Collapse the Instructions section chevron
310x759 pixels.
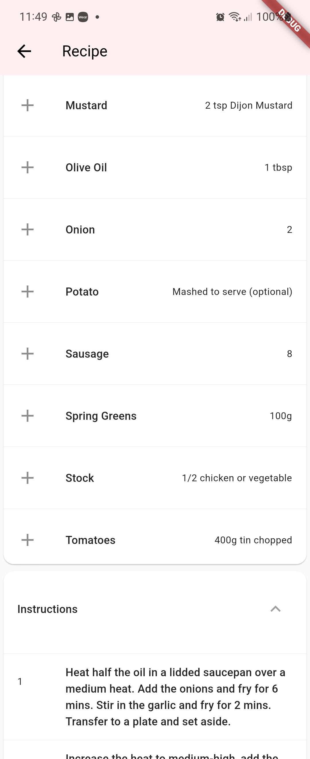(275, 609)
